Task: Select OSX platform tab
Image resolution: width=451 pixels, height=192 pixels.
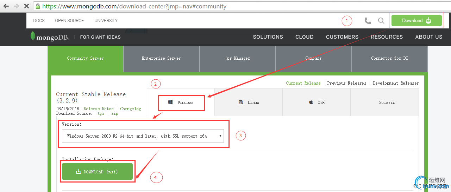Action: coord(317,102)
